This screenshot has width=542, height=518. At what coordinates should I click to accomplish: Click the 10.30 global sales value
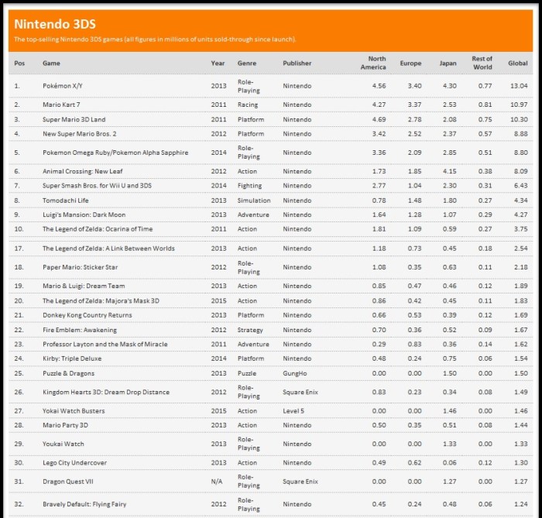tap(519, 119)
